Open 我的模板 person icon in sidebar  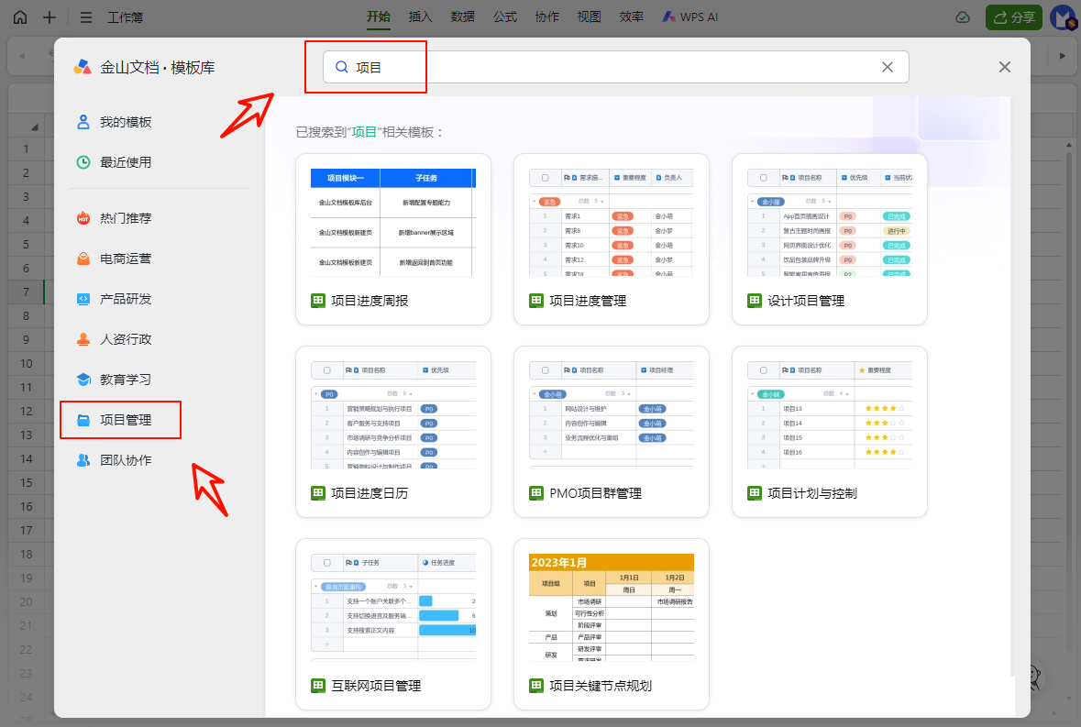[83, 122]
